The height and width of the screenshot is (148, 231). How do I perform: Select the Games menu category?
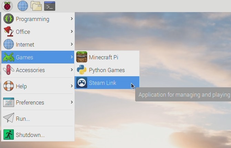coord(24,57)
